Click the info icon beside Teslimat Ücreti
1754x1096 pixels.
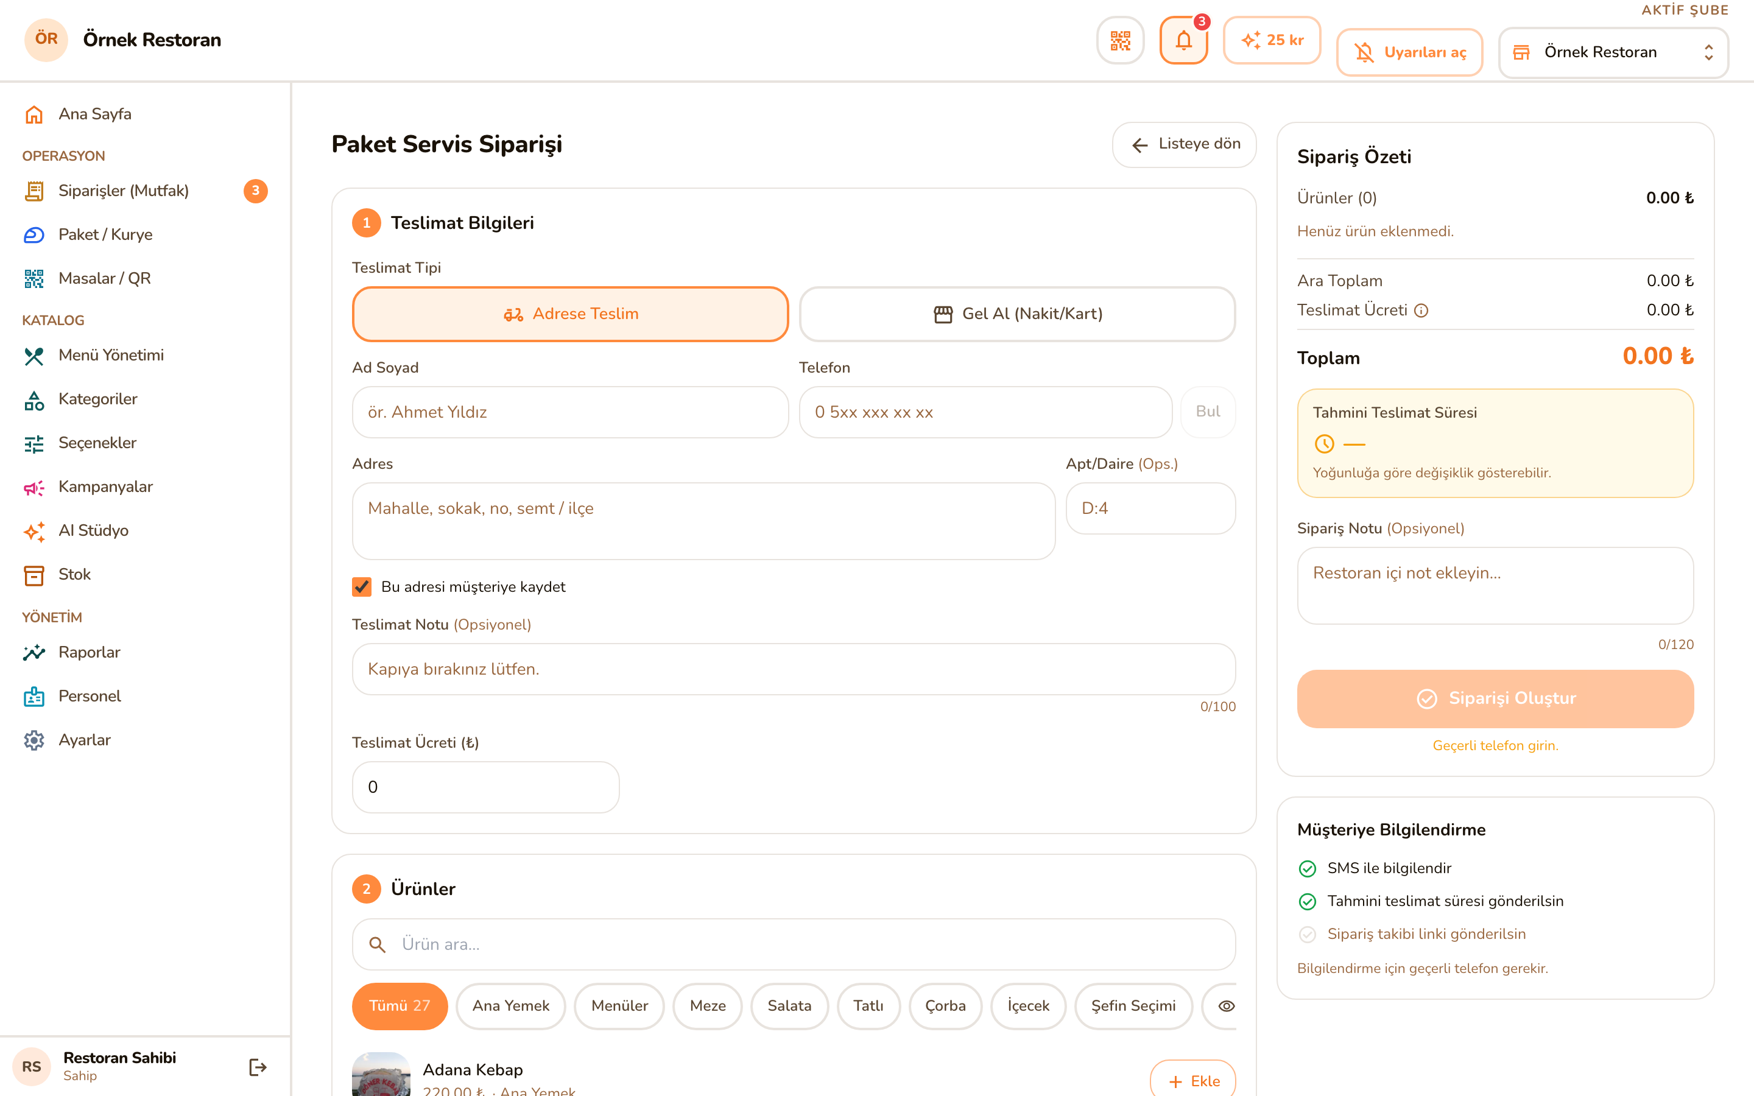pos(1421,311)
